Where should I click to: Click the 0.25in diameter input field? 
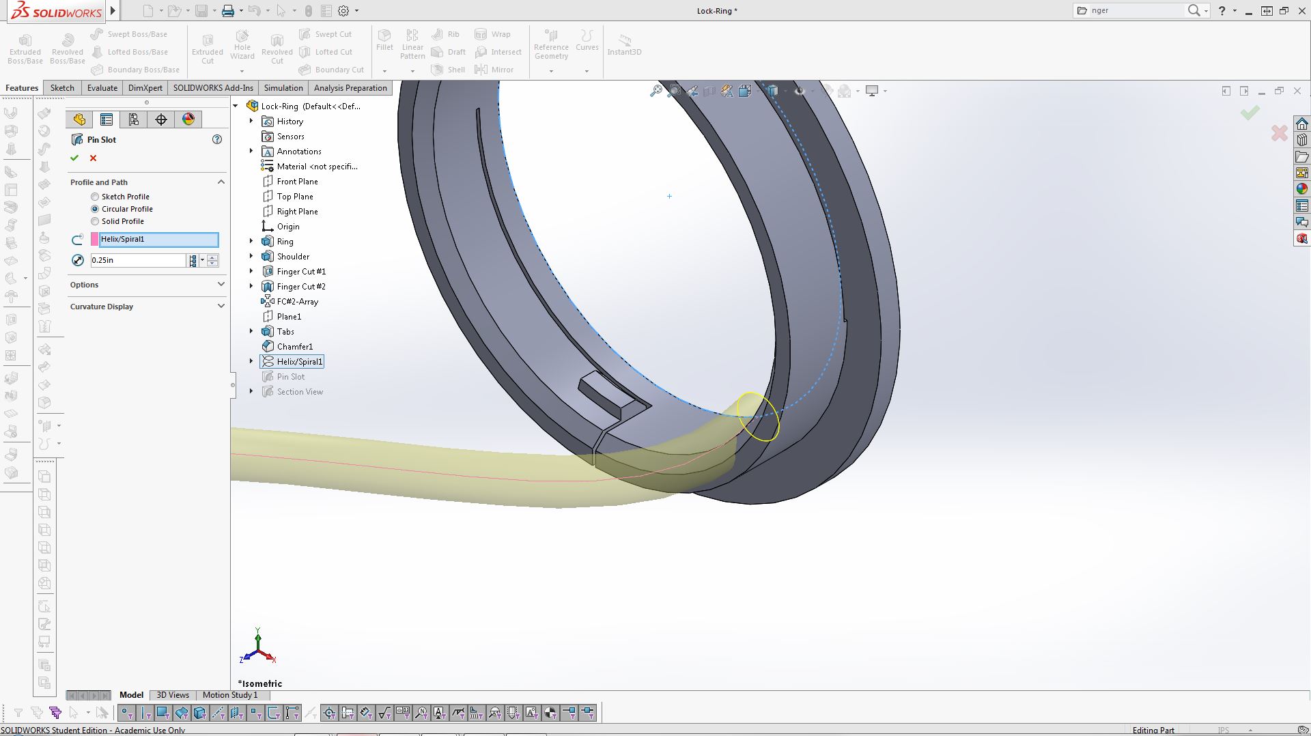[x=138, y=260]
